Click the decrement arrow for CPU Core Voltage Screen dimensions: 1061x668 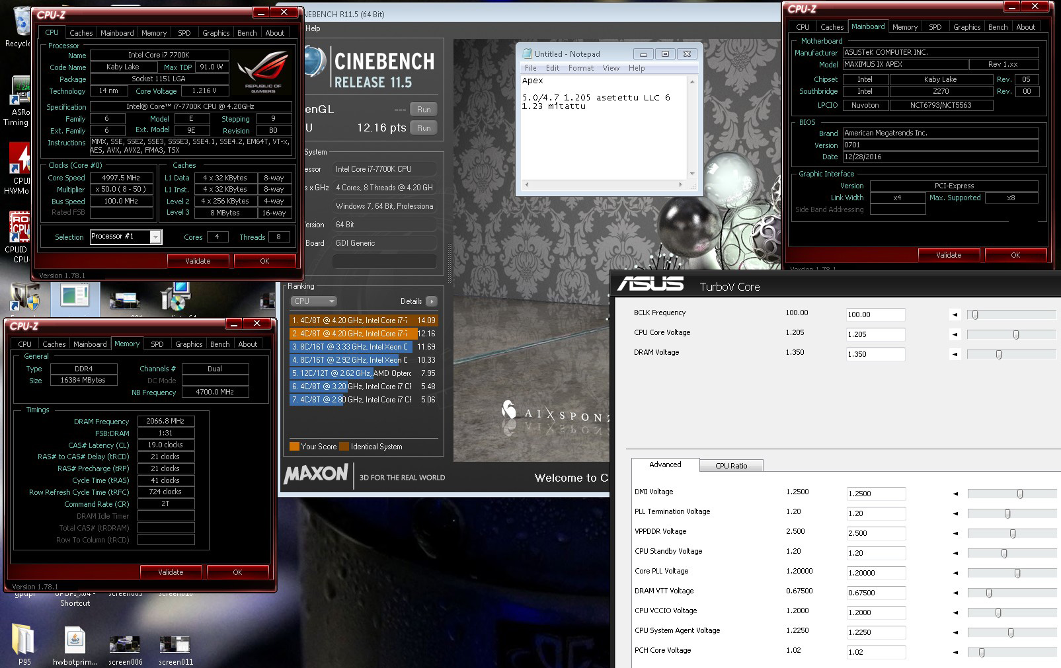tap(955, 334)
